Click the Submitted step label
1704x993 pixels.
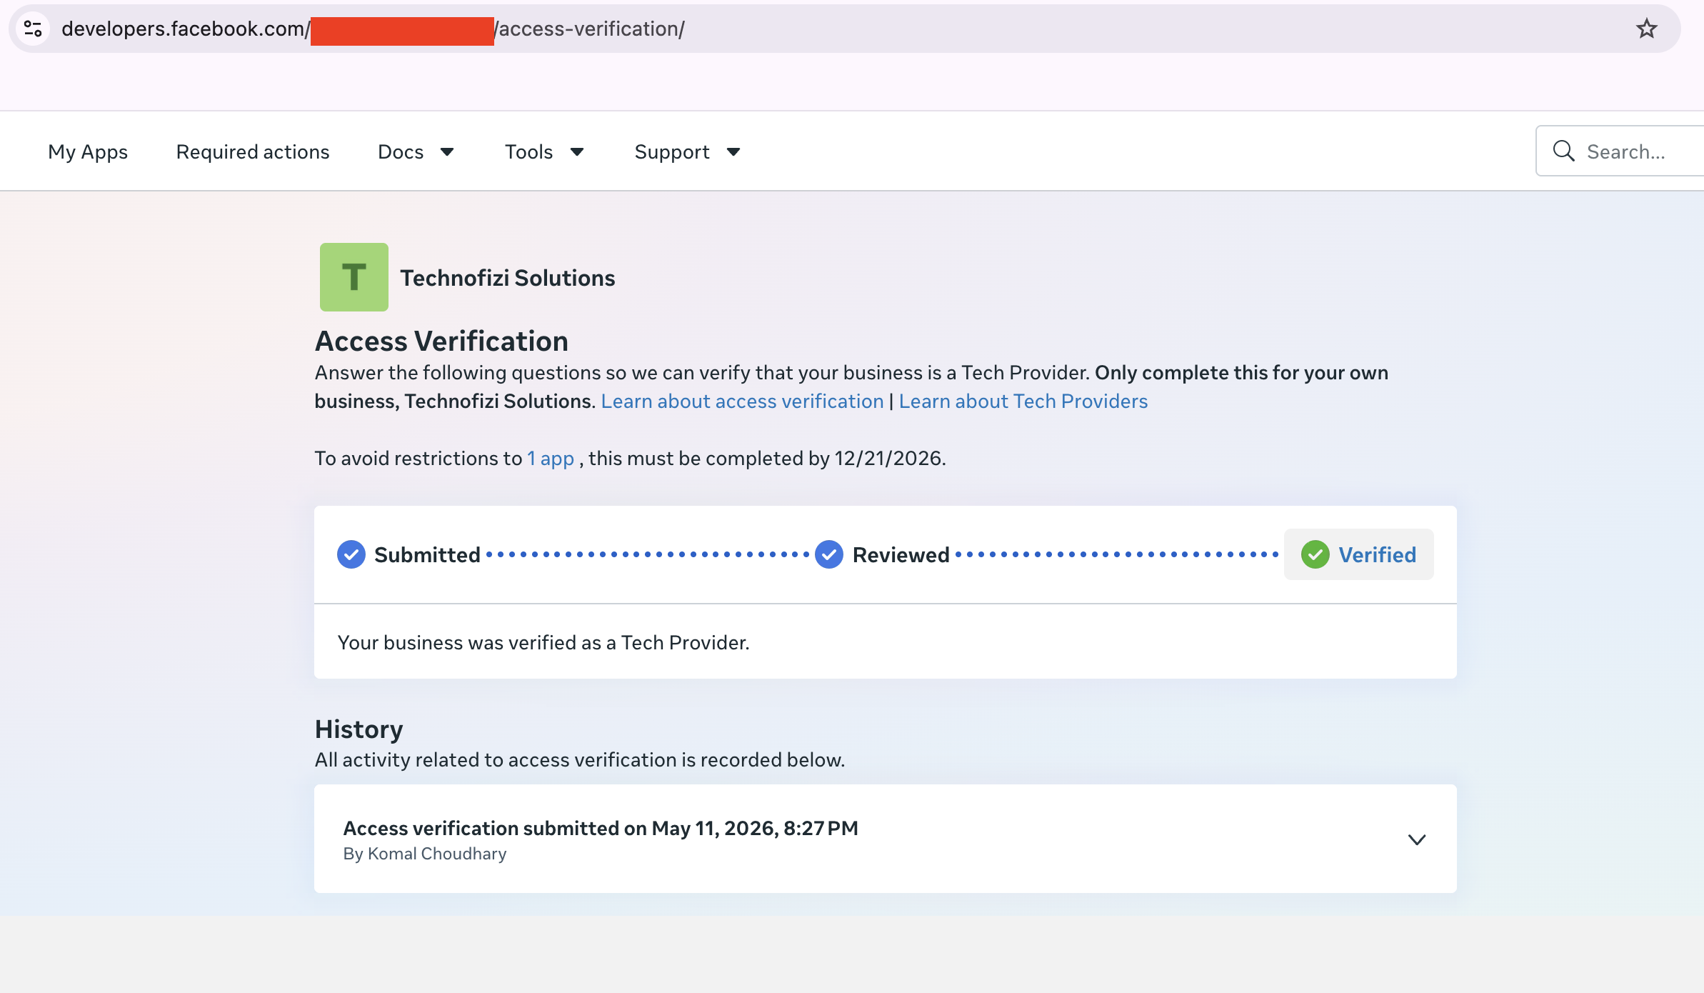point(427,554)
